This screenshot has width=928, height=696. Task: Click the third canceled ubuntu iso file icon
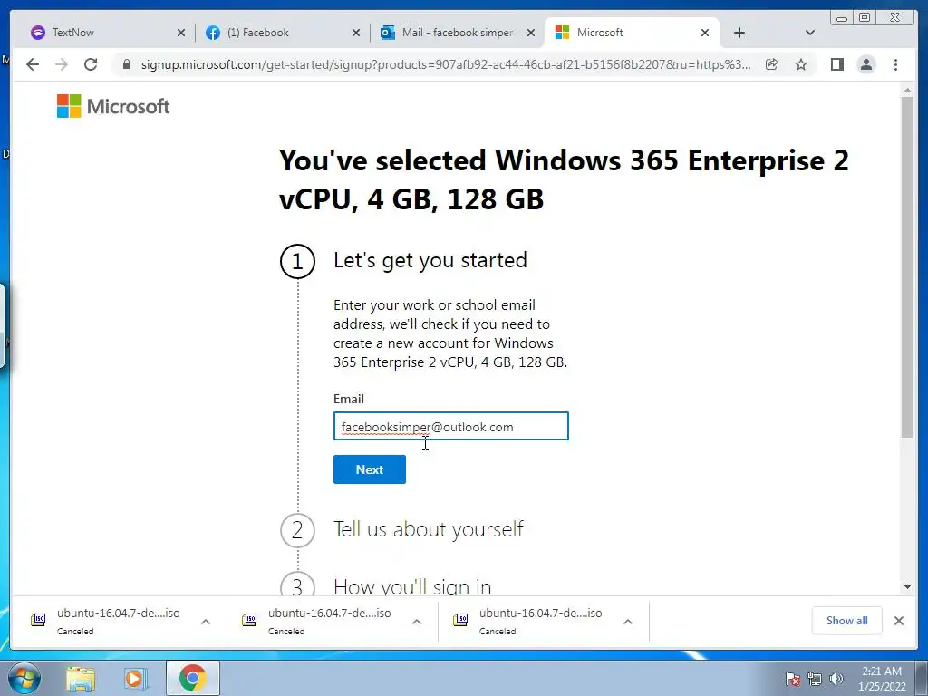[460, 620]
